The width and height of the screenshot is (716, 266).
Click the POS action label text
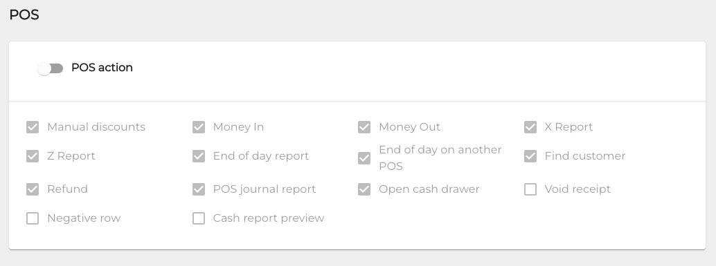point(102,68)
